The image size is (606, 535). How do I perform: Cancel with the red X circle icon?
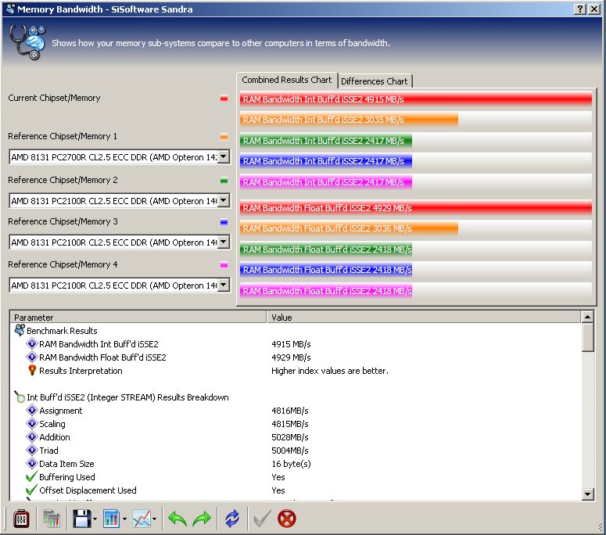point(287,519)
